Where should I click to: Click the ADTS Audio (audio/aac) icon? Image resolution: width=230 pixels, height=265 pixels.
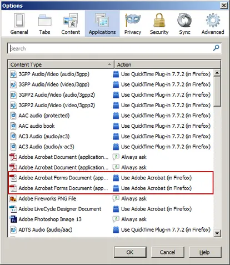[x=13, y=230]
